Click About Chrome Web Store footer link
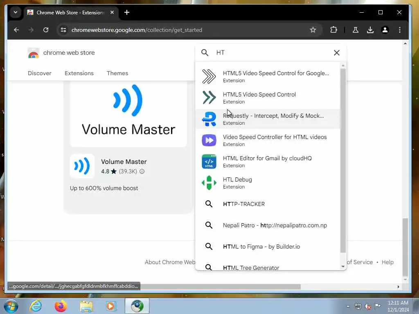 point(170,262)
